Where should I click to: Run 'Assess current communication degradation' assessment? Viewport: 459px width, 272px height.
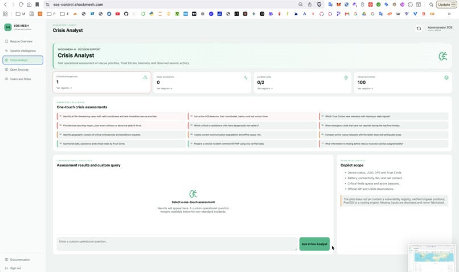pos(252,135)
